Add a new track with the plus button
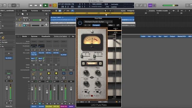 click(x=18, y=14)
